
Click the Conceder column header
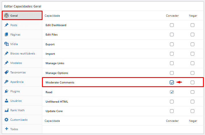172,15
